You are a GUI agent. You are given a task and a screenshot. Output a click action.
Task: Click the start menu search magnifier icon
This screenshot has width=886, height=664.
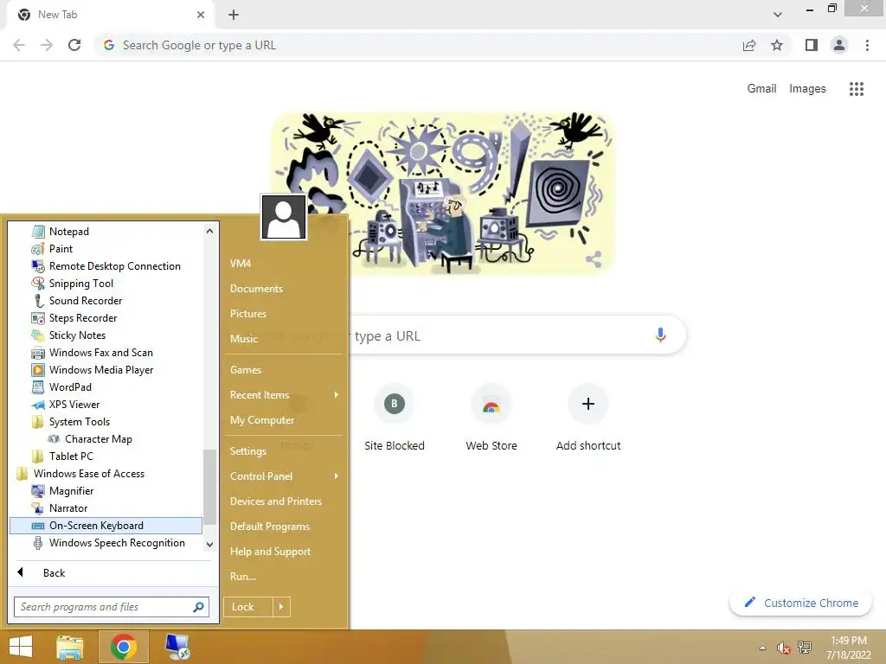tap(198, 607)
